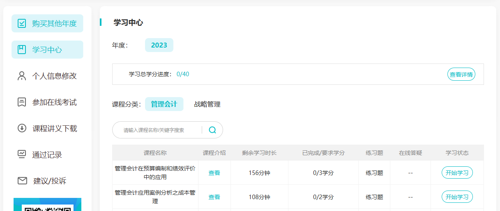Click the checklist icon beside 购买其他年度
500x211 pixels.
tap(22, 23)
